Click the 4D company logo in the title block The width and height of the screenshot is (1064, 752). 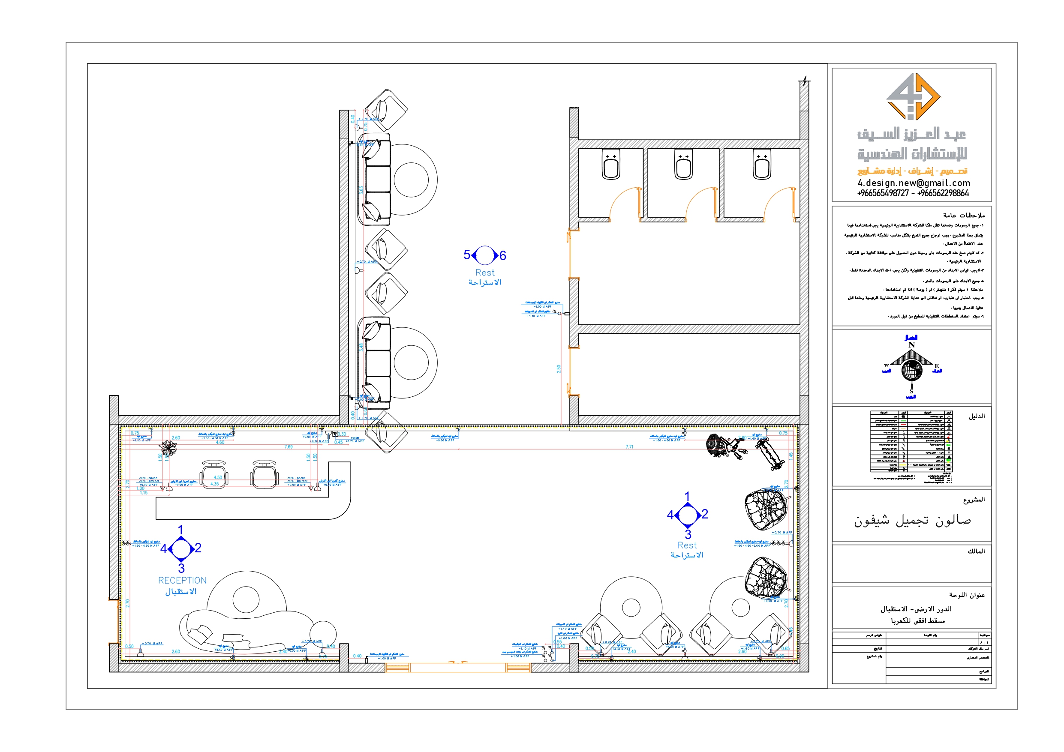pos(913,96)
